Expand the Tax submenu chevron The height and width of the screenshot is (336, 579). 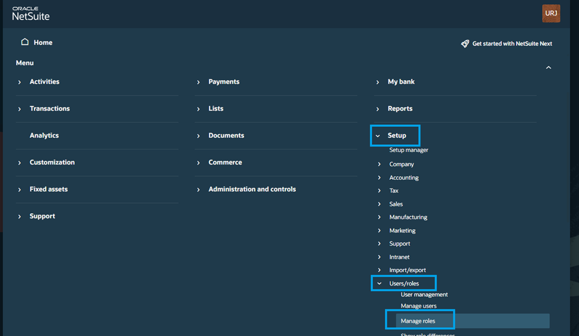[x=379, y=191]
